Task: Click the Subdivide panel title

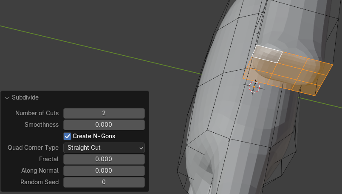Action: coord(25,97)
